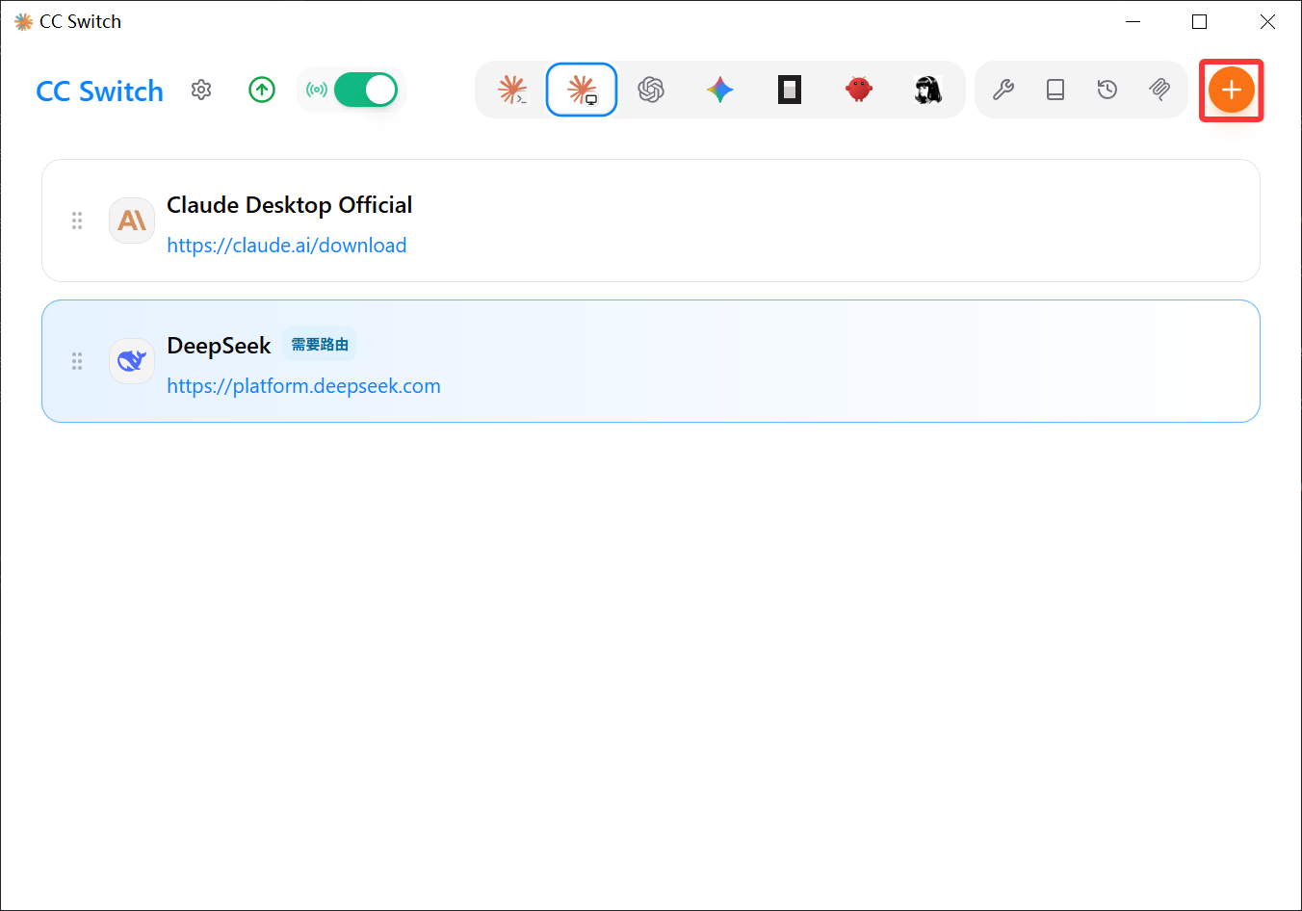Click the drag handle of Claude Desktop Official
Viewport: 1302px width, 911px height.
pos(77,221)
